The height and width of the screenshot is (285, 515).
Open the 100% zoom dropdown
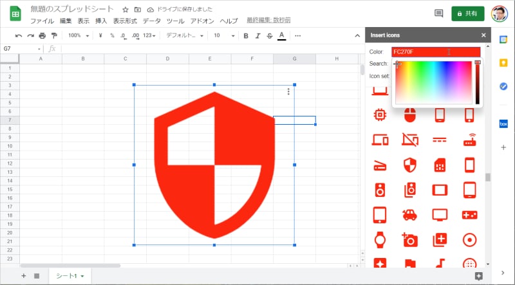click(79, 35)
